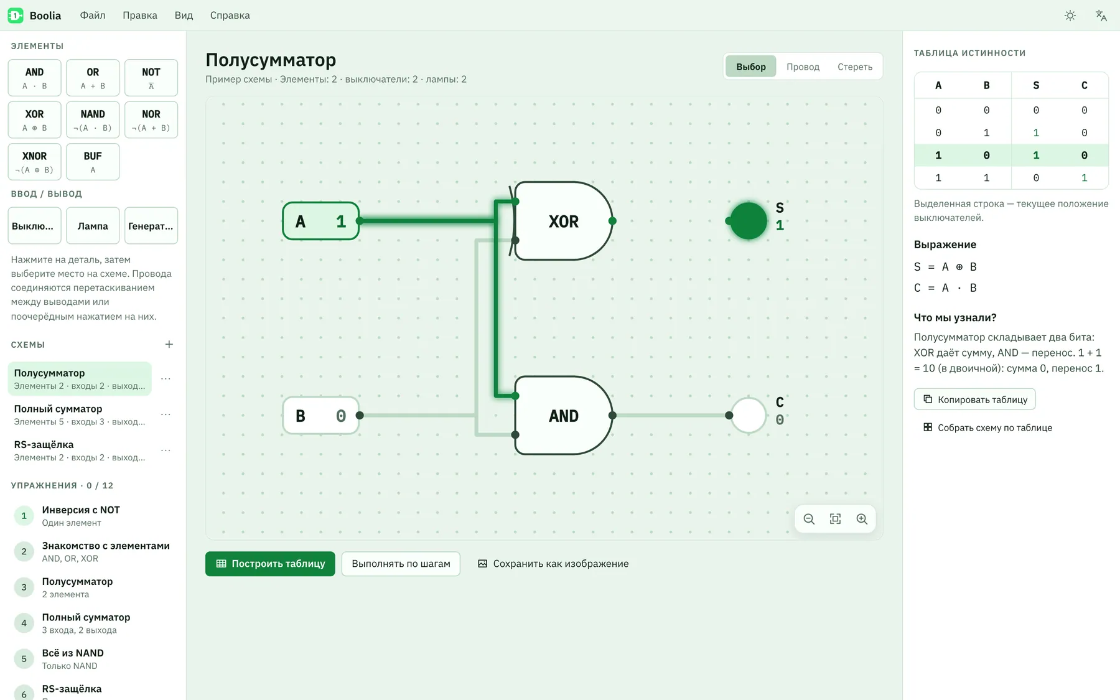Switch to Стереть erase mode
The image size is (1120, 700).
(855, 67)
